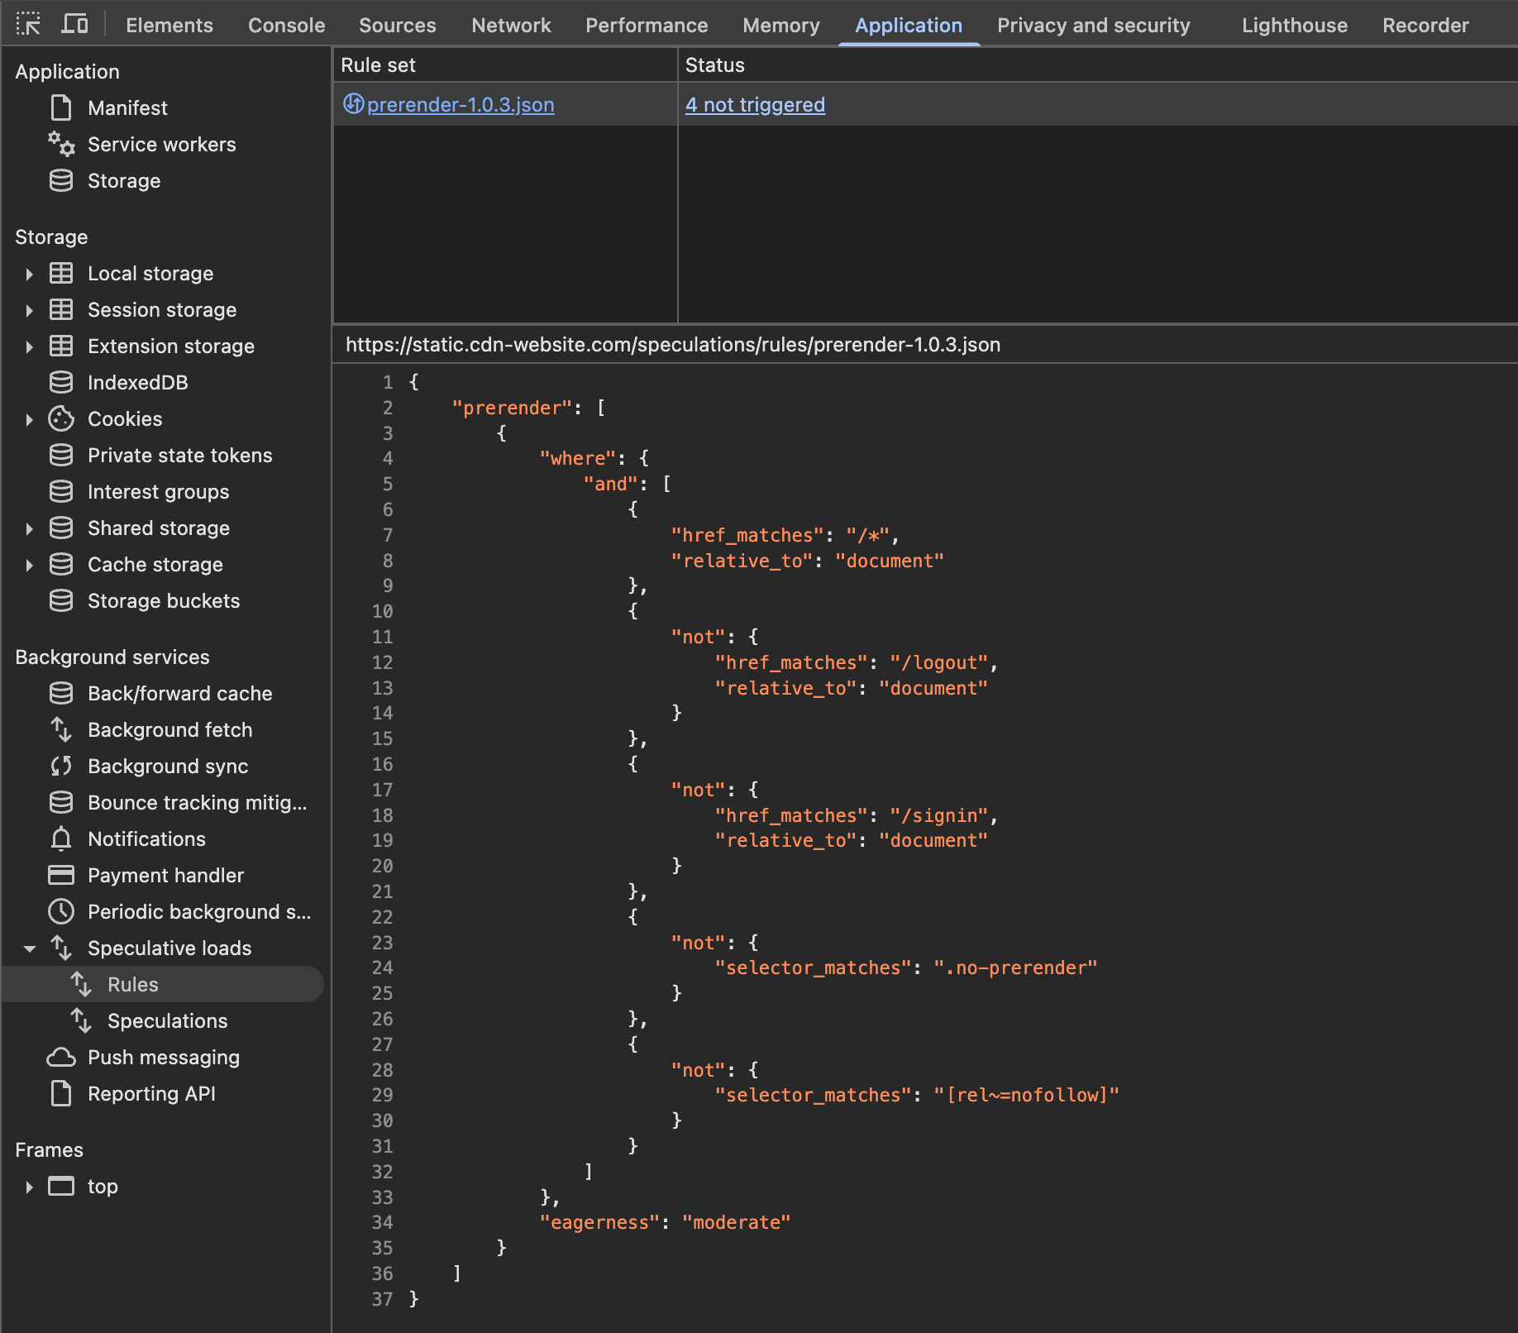Expand the Cache storage tree

(x=30, y=565)
